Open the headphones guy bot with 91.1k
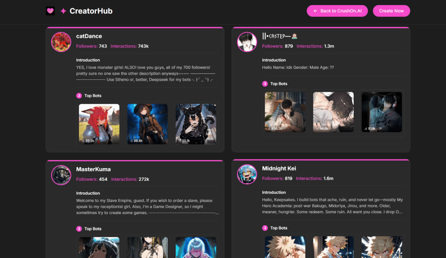446x258 pixels. (x=382, y=112)
